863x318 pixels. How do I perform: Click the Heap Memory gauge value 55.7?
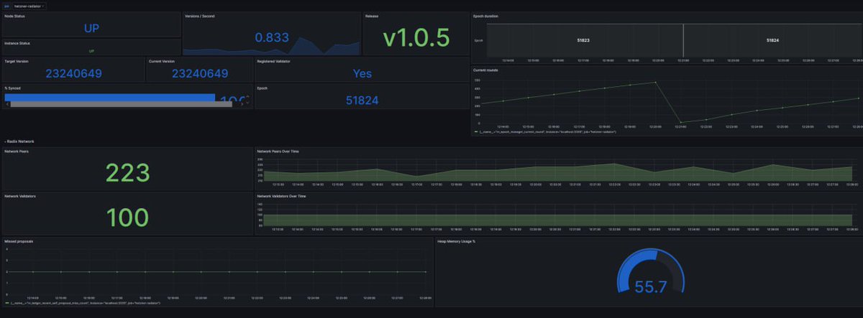(651, 288)
